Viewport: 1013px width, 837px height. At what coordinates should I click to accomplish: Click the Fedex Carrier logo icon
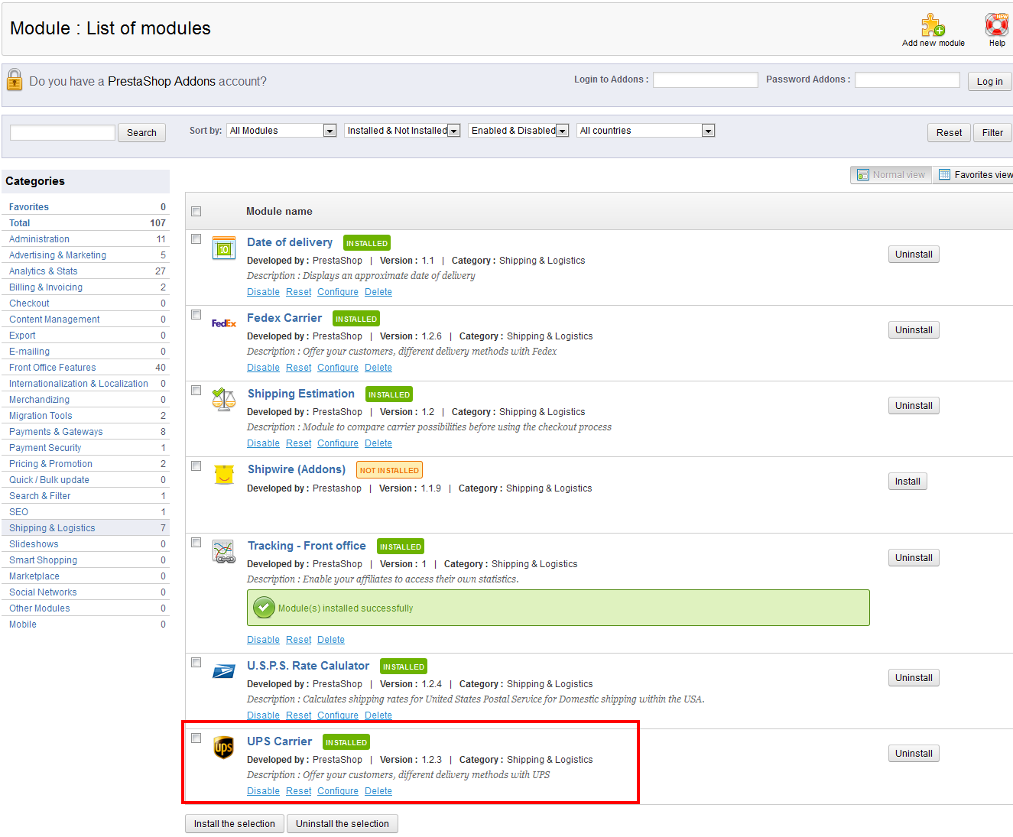click(x=223, y=323)
